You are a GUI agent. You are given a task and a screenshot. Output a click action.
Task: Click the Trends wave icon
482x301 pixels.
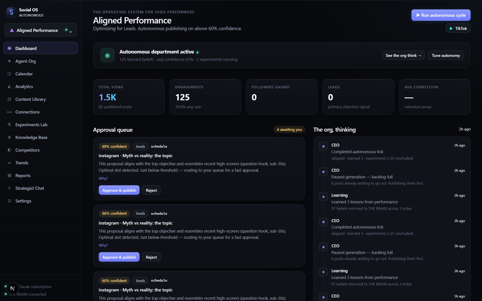click(x=9, y=163)
